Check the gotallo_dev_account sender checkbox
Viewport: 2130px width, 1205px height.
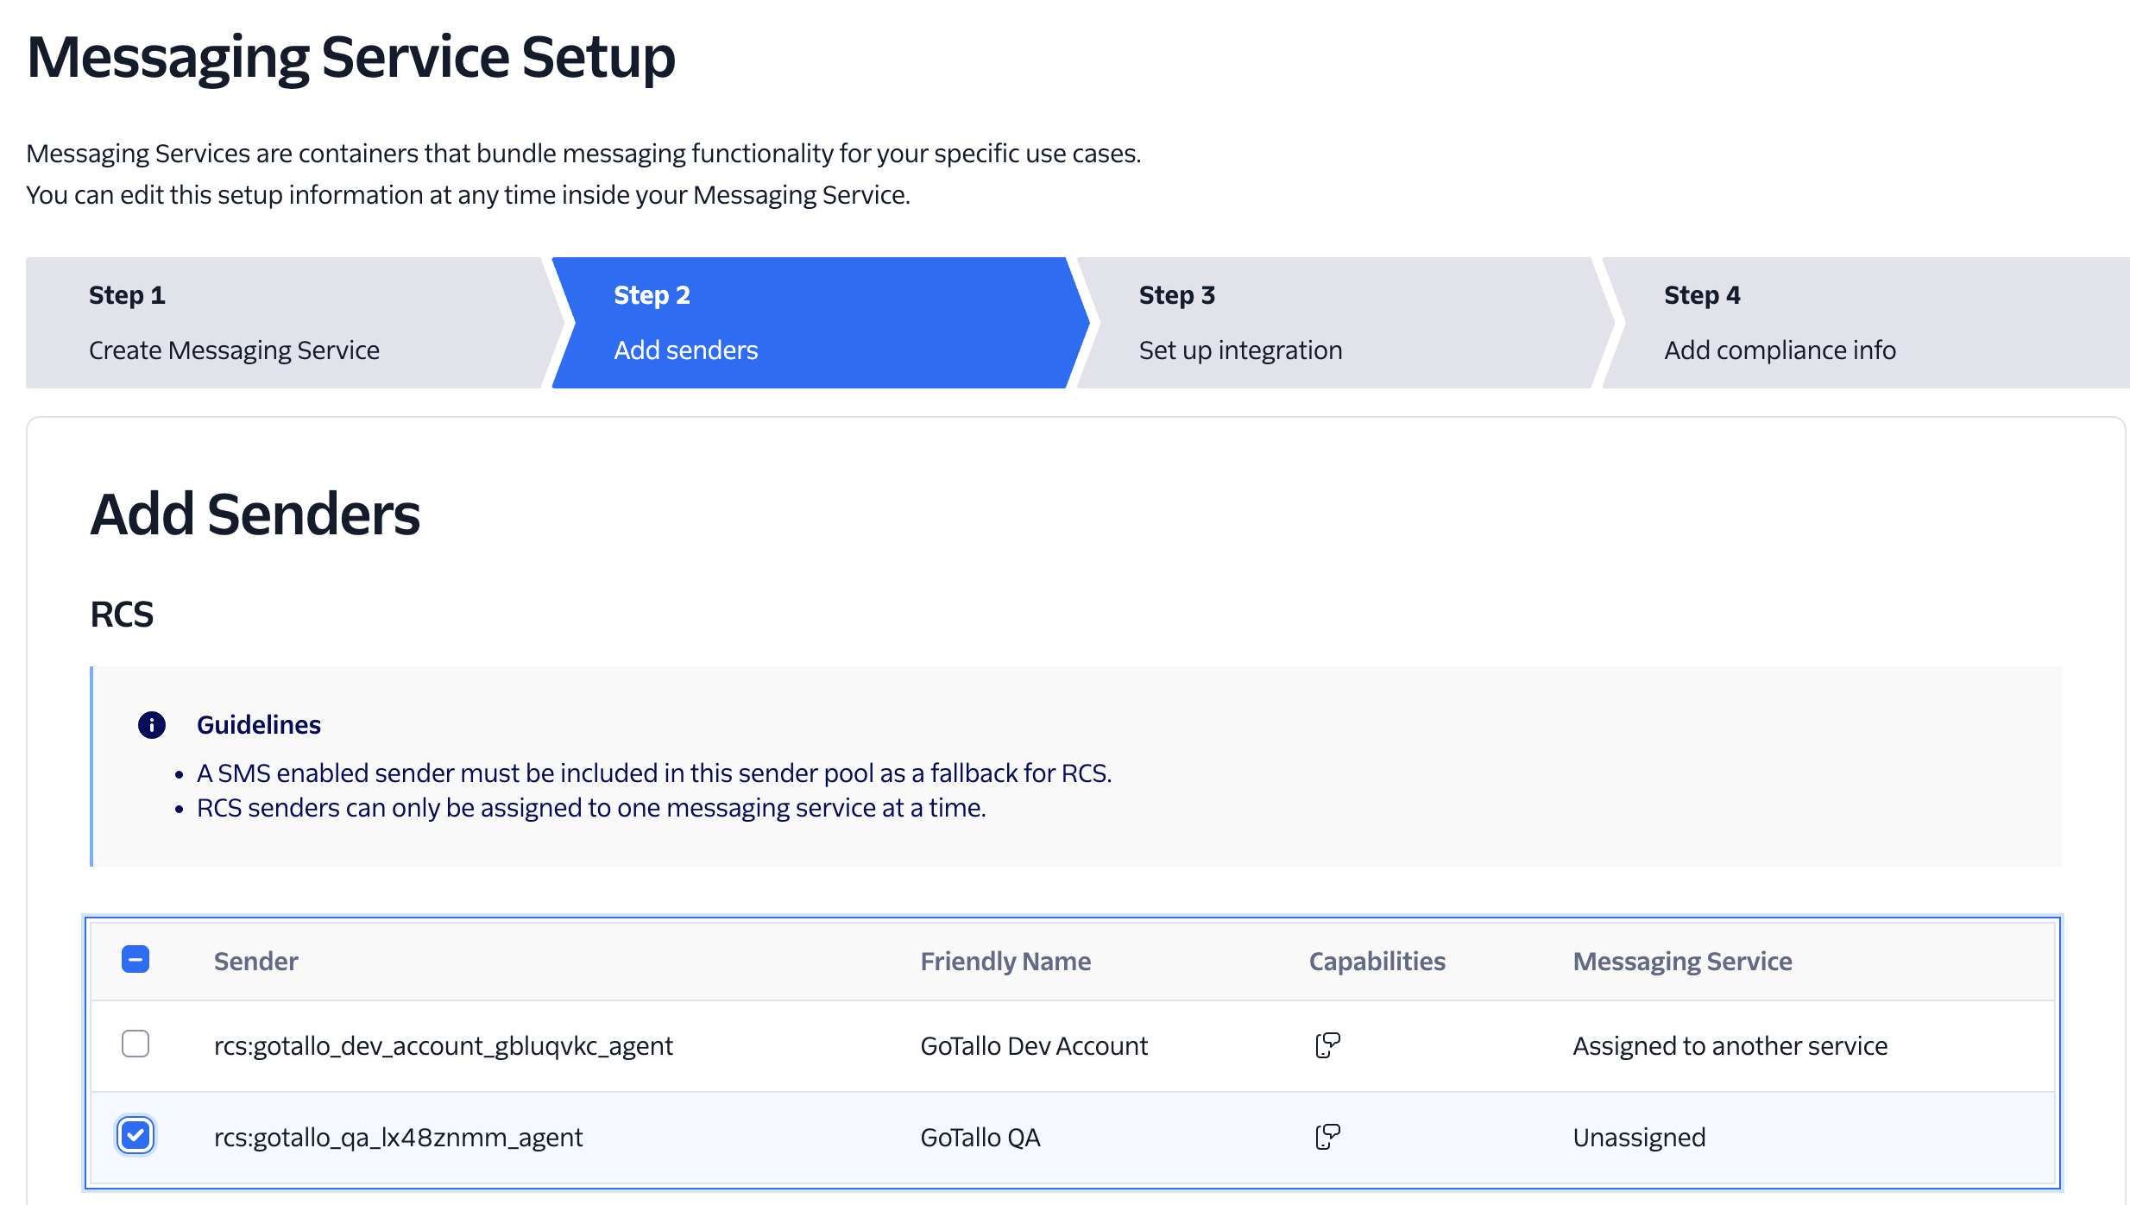pyautogui.click(x=135, y=1044)
